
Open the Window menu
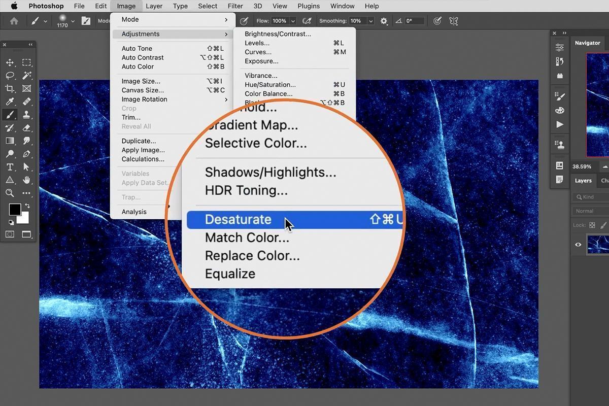click(x=343, y=6)
